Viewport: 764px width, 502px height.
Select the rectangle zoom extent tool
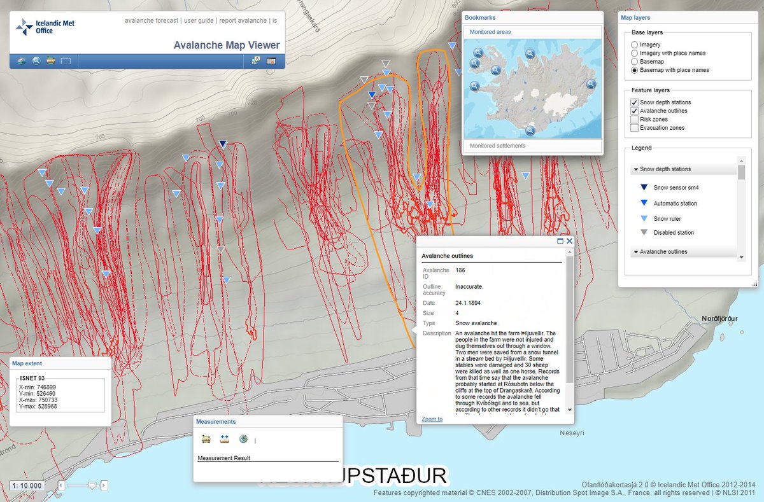[x=66, y=61]
